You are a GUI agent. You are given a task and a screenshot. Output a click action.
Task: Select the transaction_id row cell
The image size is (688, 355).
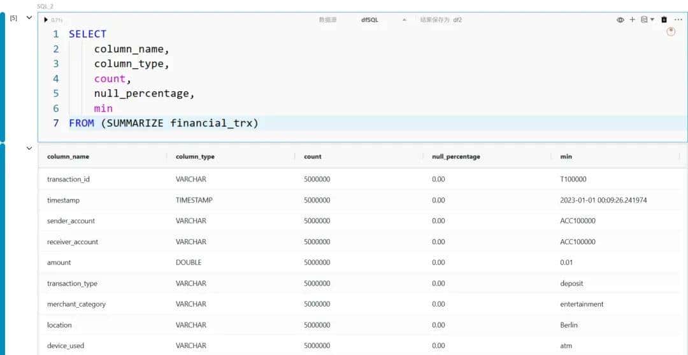point(68,179)
